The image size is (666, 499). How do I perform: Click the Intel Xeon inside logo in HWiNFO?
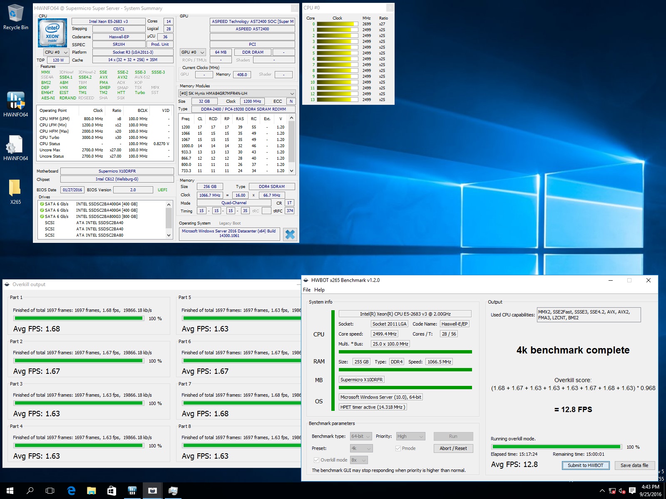tap(52, 32)
